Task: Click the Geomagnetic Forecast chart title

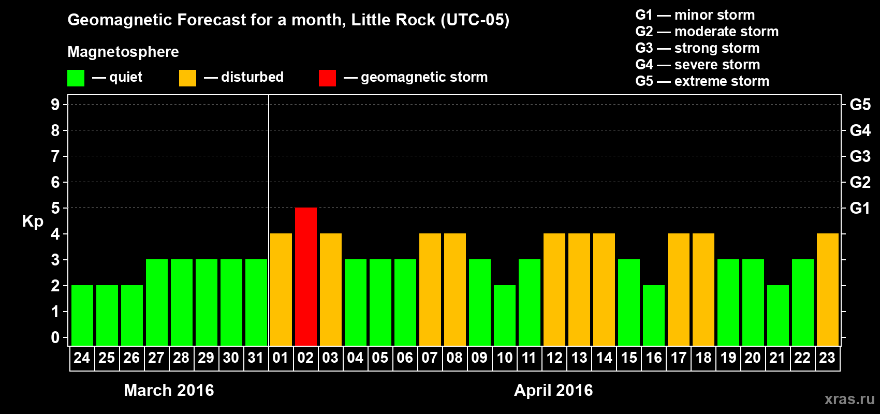Action: tap(288, 20)
